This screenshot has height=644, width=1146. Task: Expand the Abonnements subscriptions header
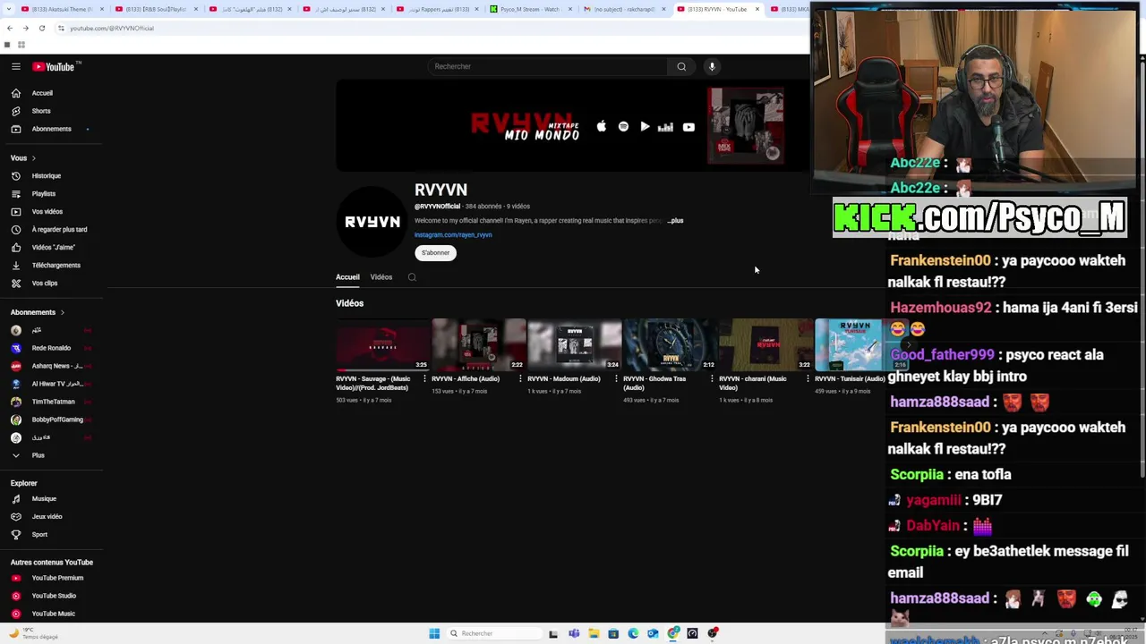[38, 312]
